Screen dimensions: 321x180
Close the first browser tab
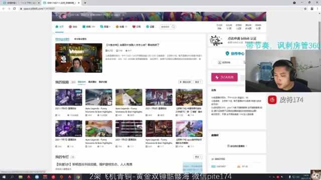[x=39, y=3]
